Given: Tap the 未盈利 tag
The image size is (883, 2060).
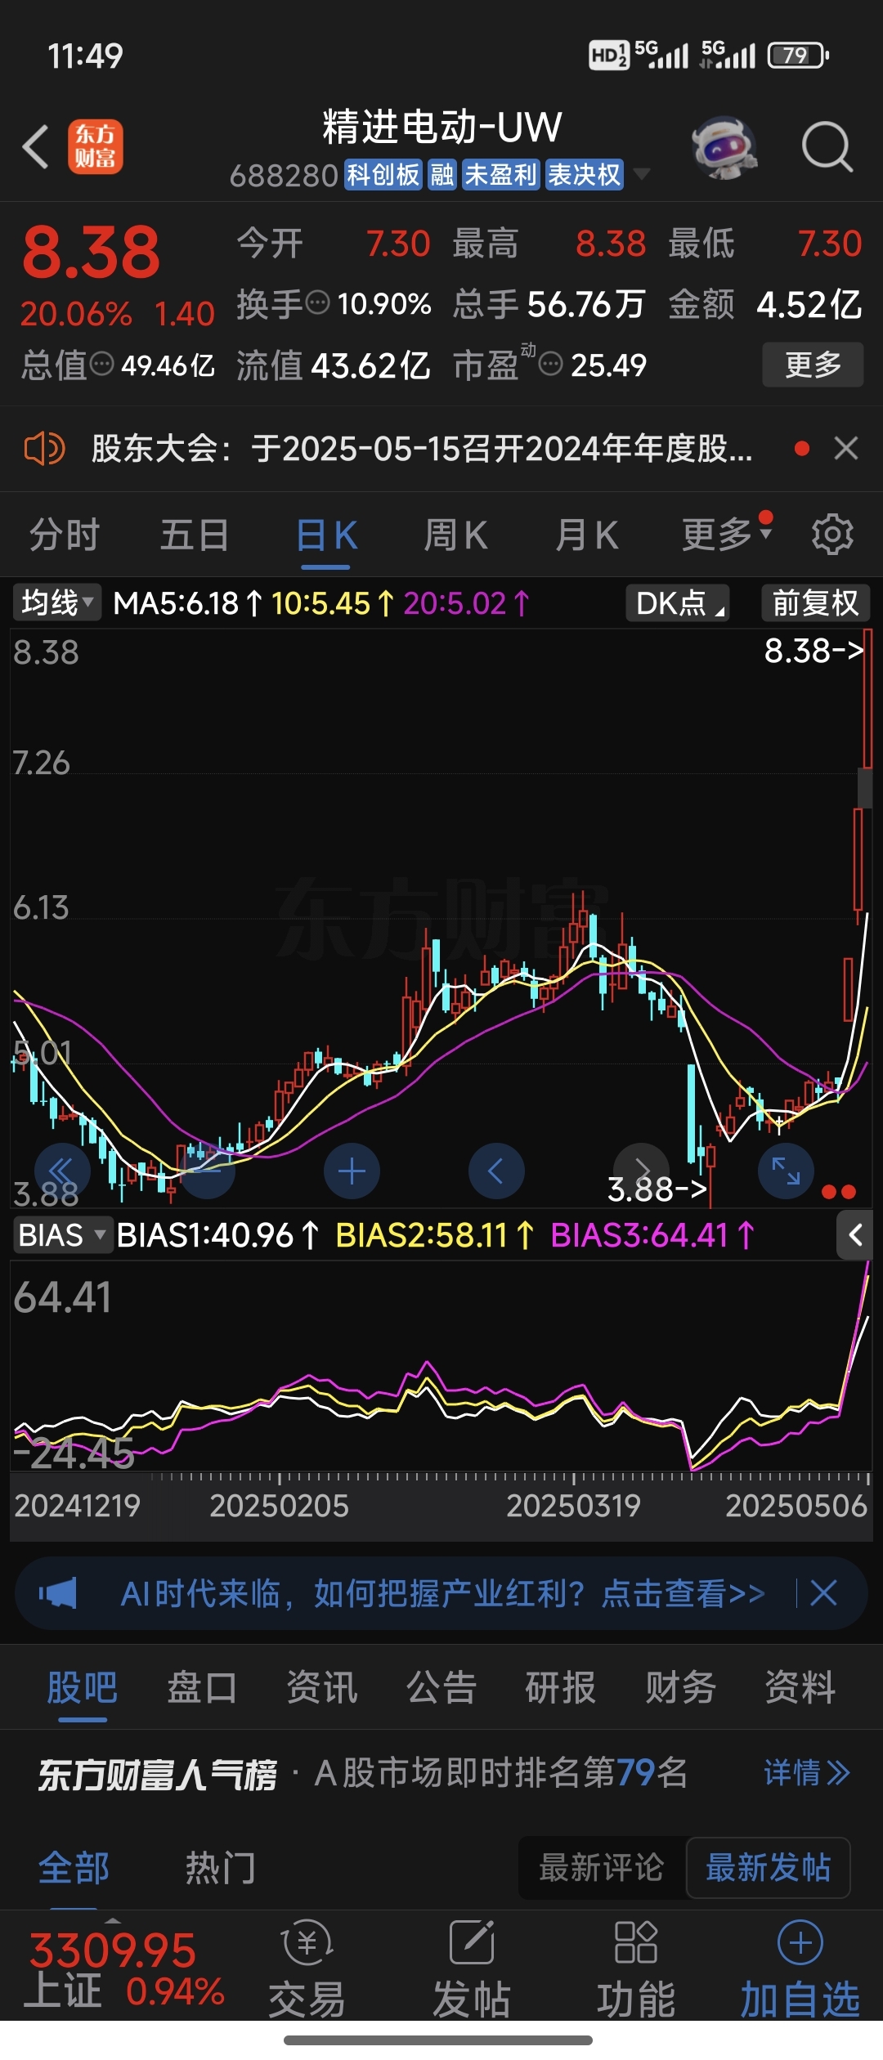Looking at the screenshot, I should 501,174.
